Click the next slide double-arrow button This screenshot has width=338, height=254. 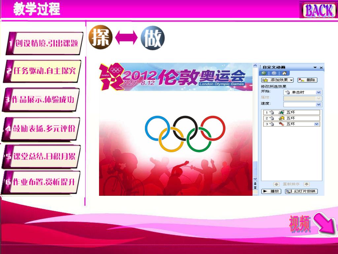[x=255, y=188]
